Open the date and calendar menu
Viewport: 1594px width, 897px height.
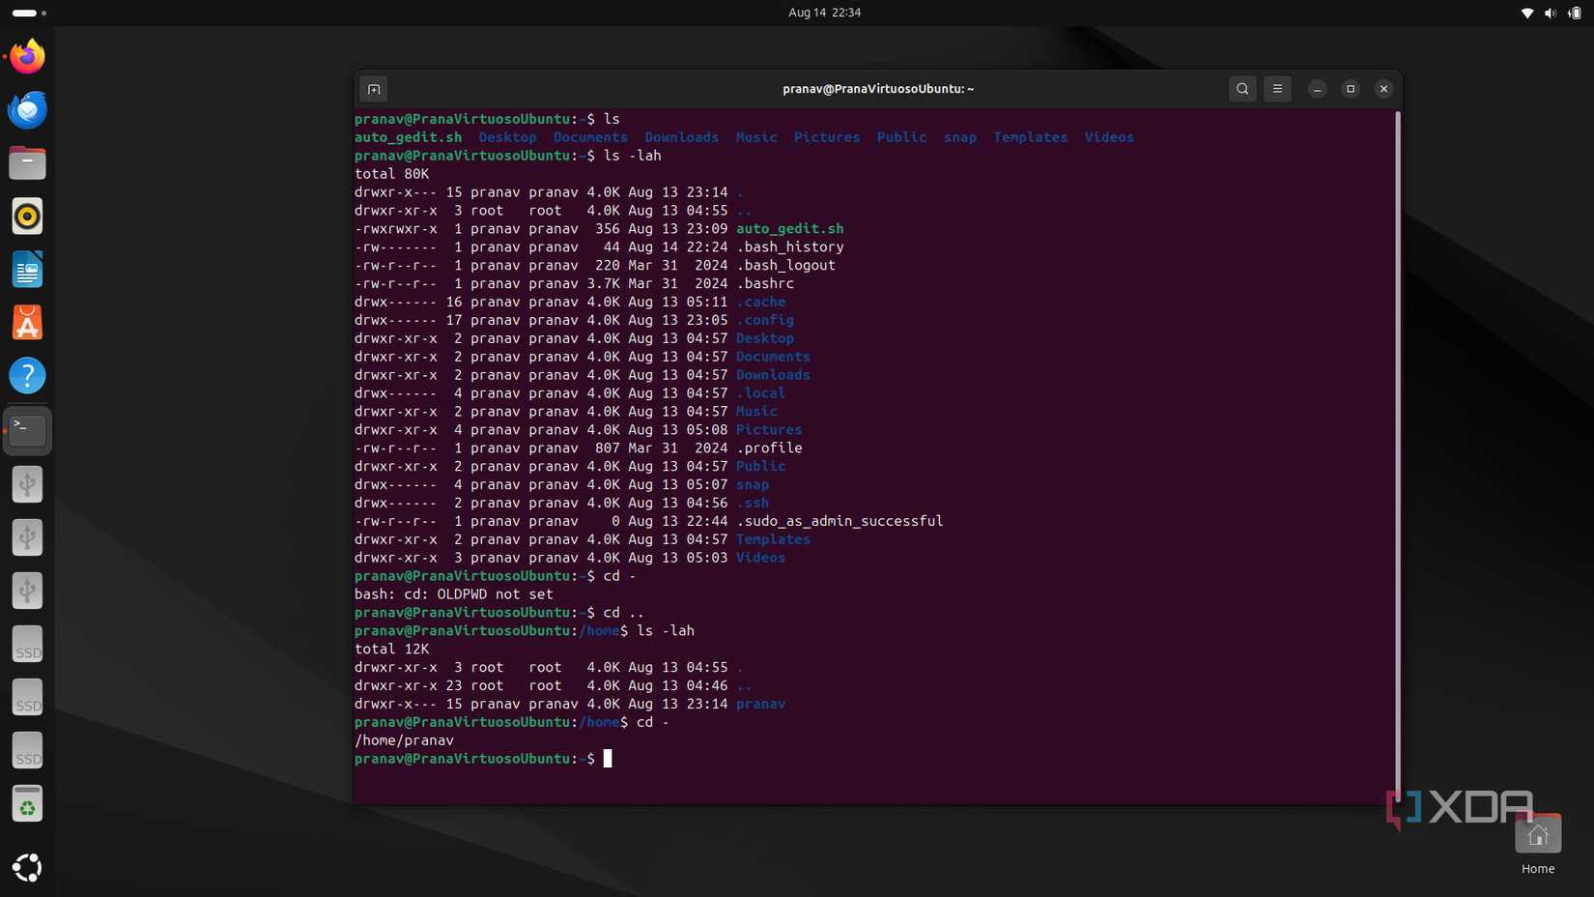823,13
